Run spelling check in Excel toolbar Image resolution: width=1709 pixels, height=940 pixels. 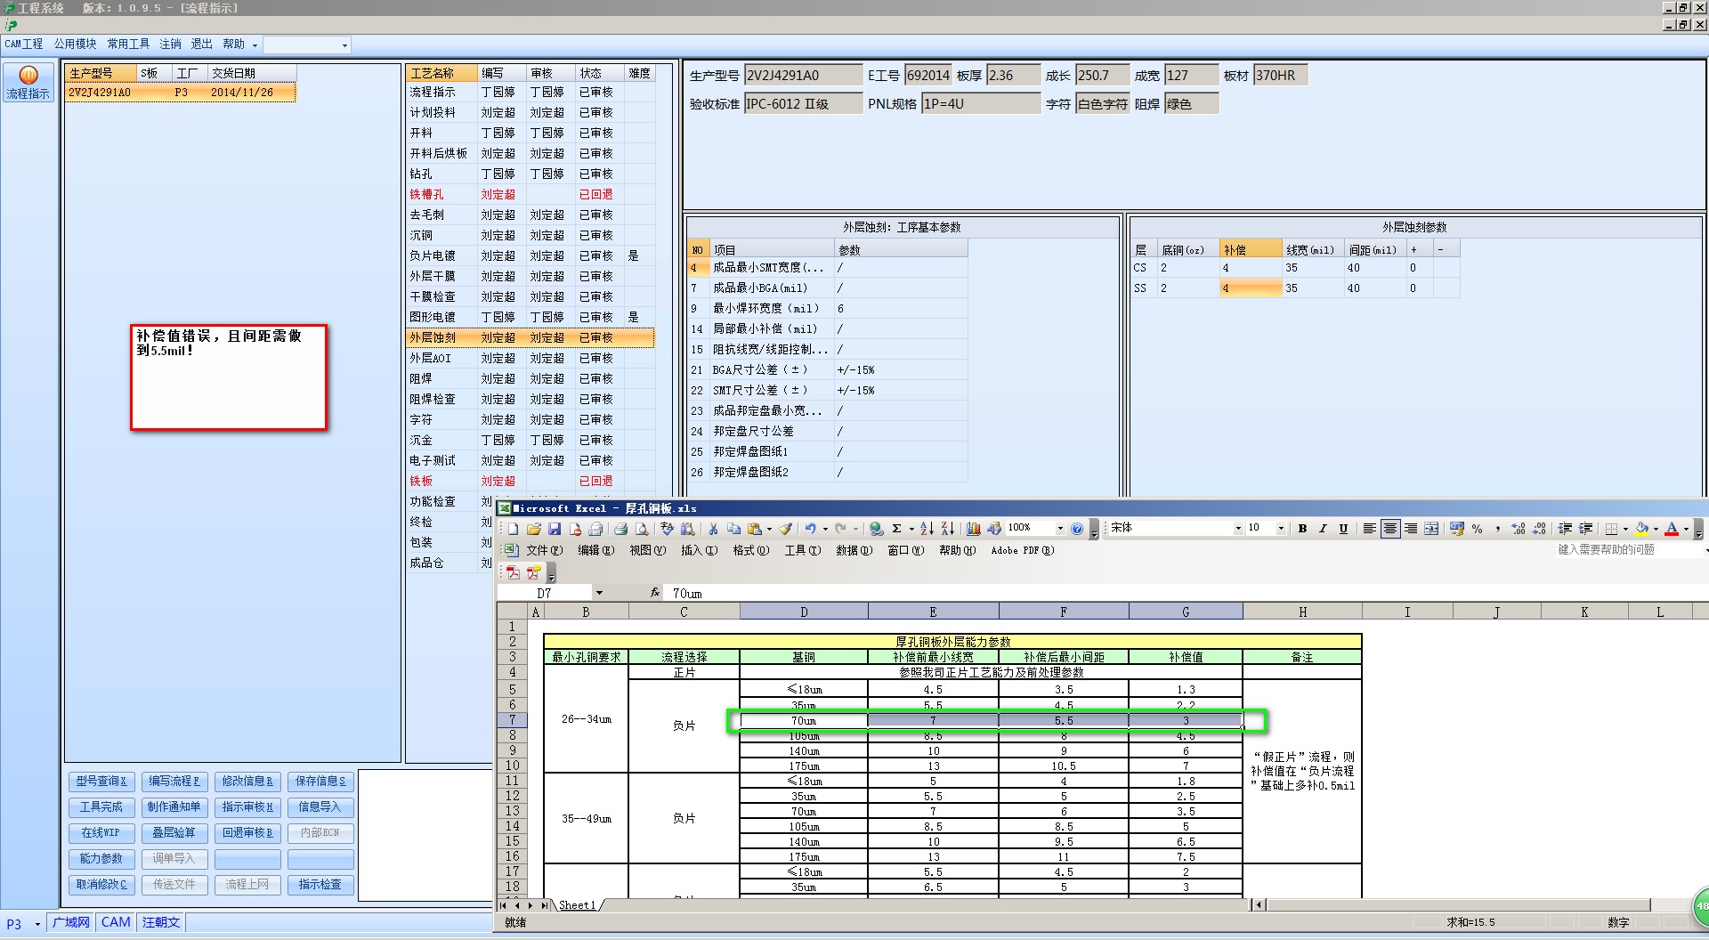pos(668,529)
